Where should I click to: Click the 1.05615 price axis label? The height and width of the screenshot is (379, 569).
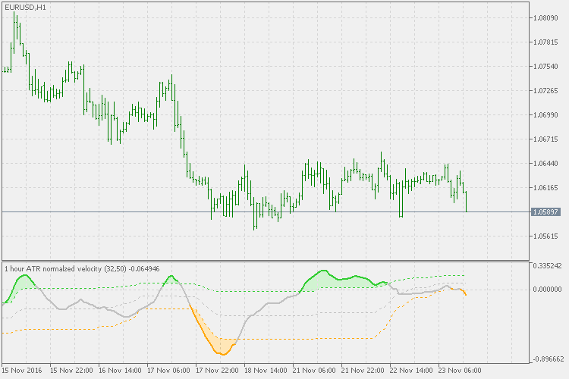click(549, 236)
